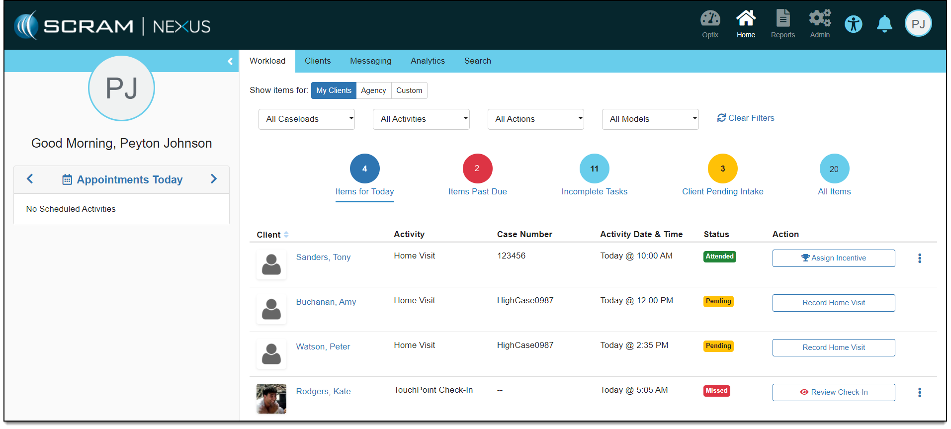Open notifications bell
The height and width of the screenshot is (429, 951).
pos(884,24)
